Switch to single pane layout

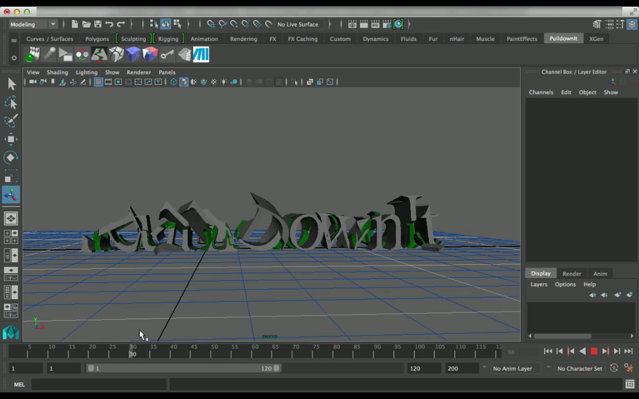(x=11, y=218)
